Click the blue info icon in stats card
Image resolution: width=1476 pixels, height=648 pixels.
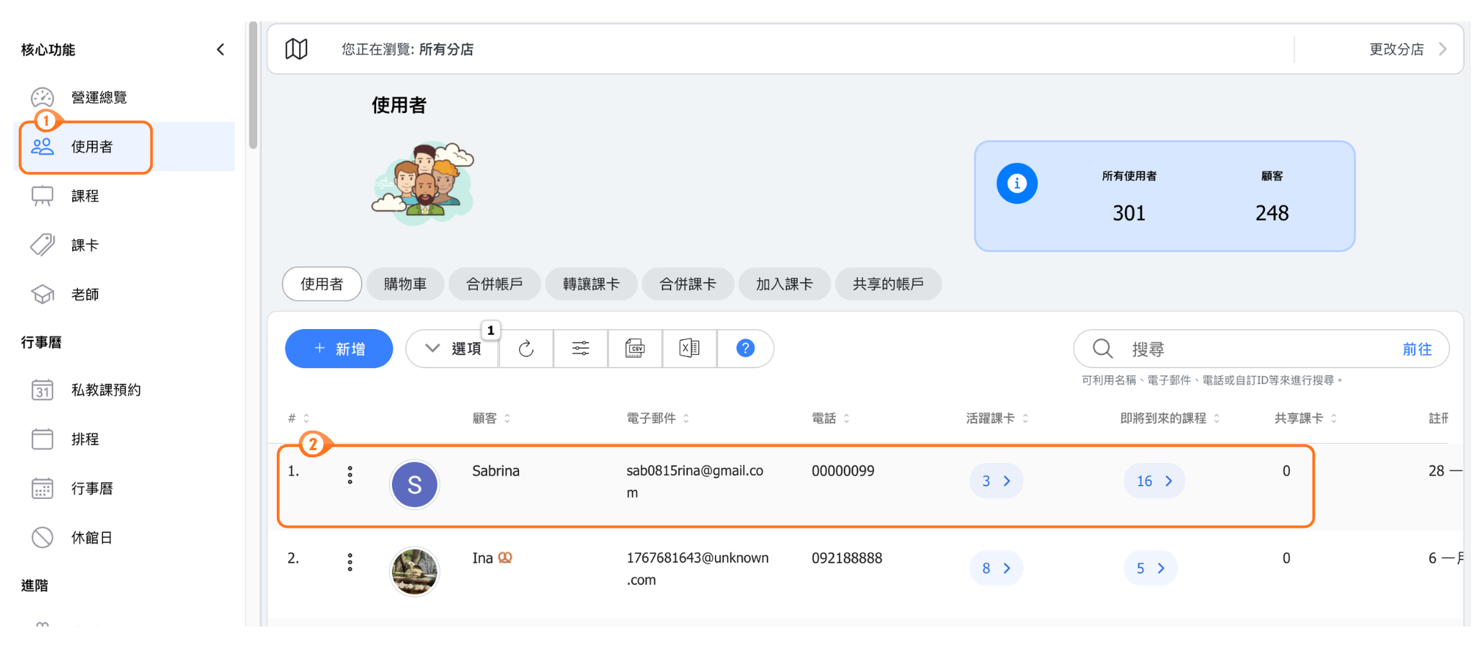(x=1016, y=184)
